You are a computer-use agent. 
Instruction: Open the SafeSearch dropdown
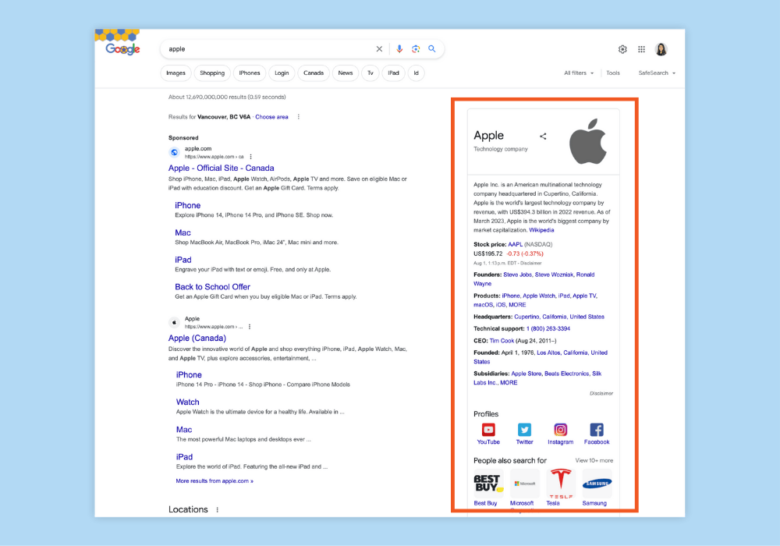[x=657, y=73]
